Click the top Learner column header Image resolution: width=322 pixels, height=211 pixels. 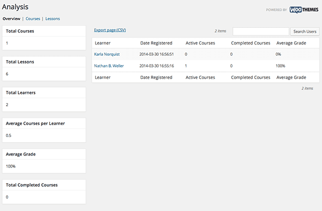[103, 43]
